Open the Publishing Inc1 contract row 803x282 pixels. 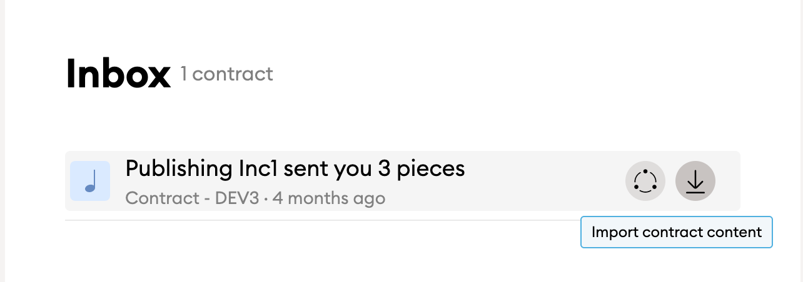point(403,181)
